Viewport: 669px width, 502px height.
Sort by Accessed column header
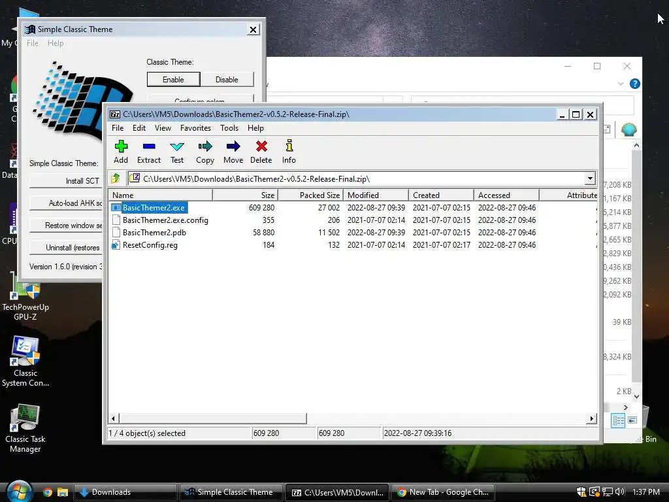tap(506, 195)
